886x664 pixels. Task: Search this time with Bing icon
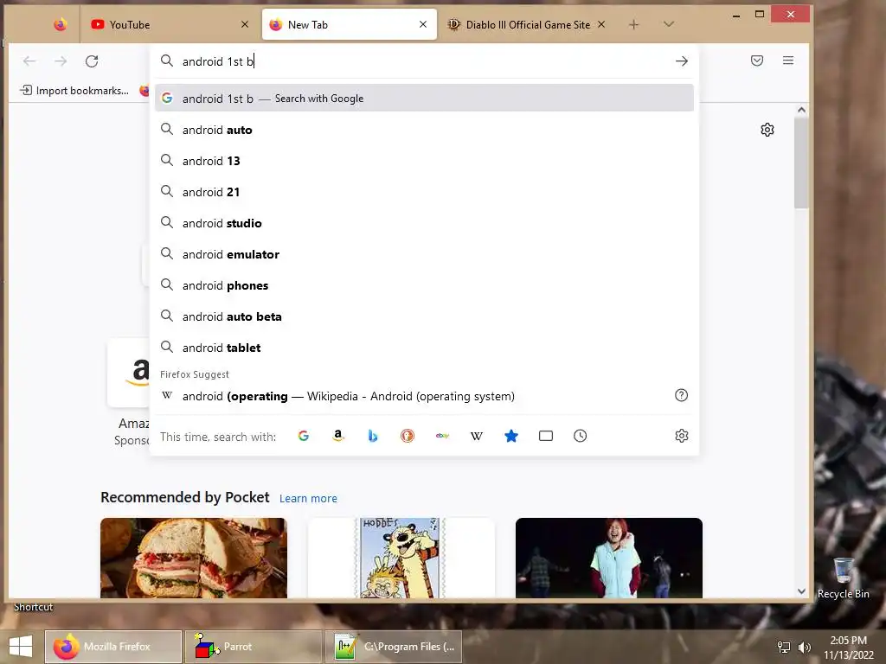pos(372,436)
